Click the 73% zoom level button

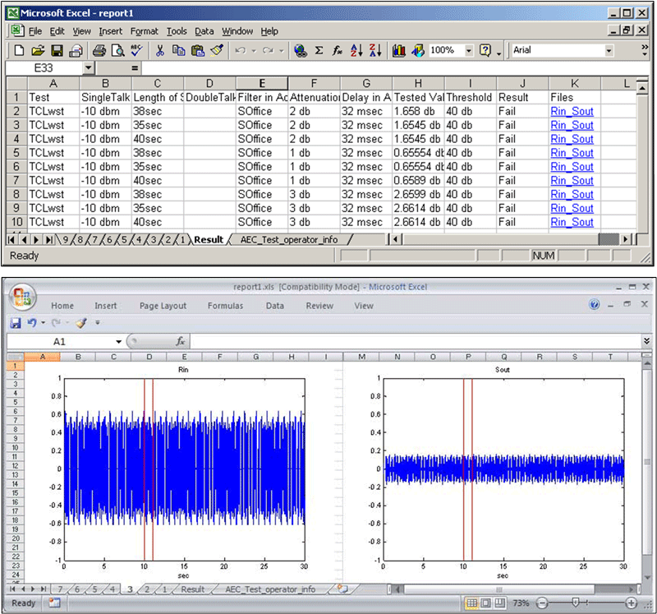tap(521, 603)
